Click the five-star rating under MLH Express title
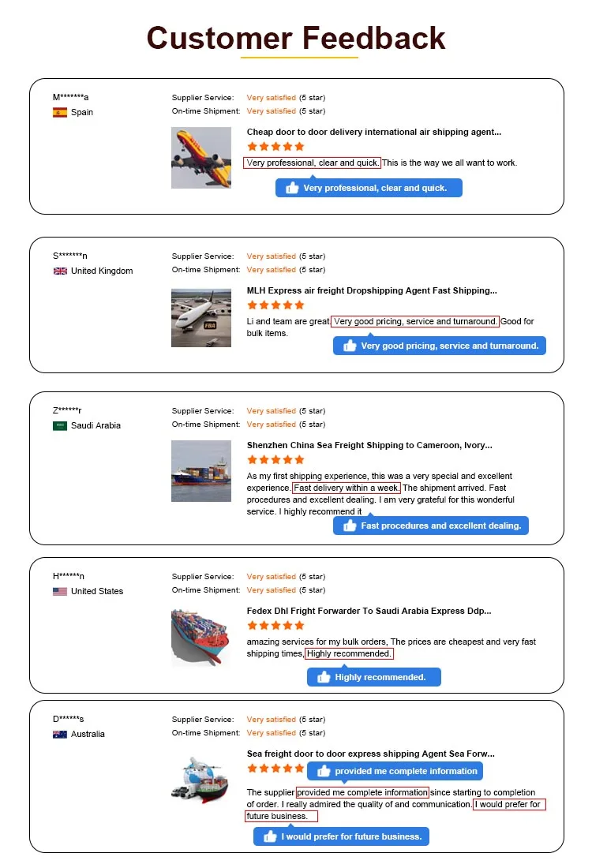The image size is (592, 868). pyautogui.click(x=275, y=305)
